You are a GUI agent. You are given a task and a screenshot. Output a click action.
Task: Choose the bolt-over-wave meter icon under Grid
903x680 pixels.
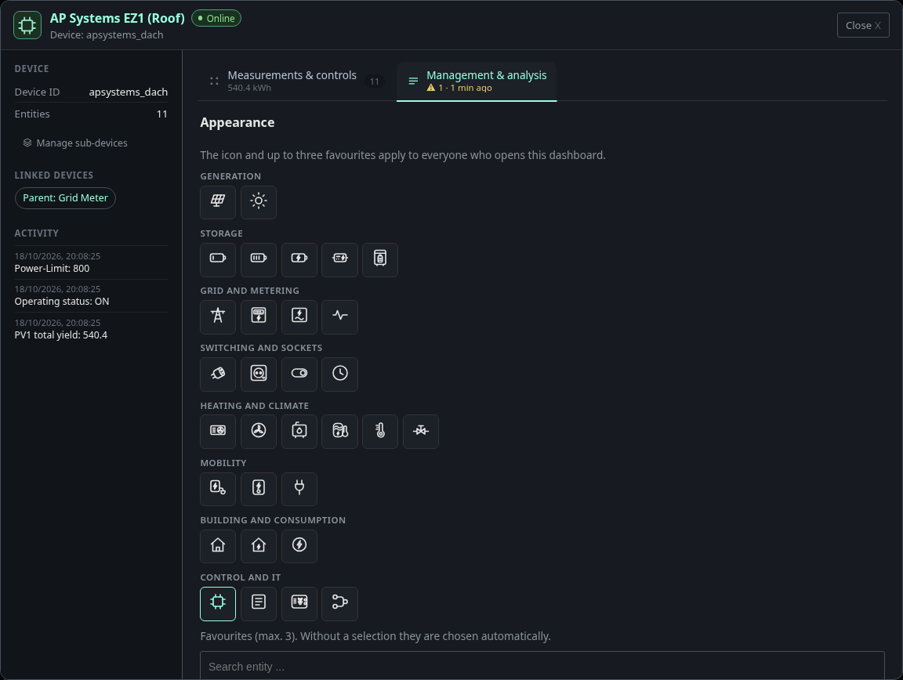coord(299,316)
